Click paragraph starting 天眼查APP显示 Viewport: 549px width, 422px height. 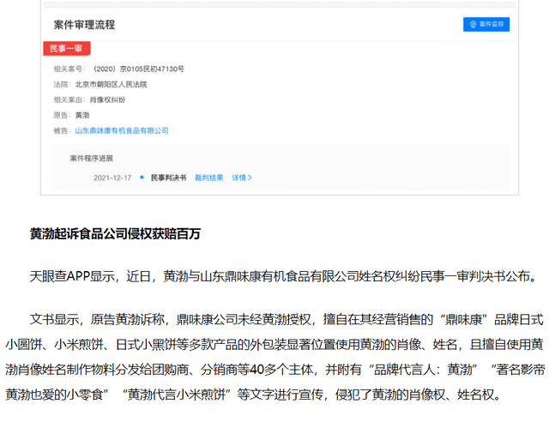point(284,276)
